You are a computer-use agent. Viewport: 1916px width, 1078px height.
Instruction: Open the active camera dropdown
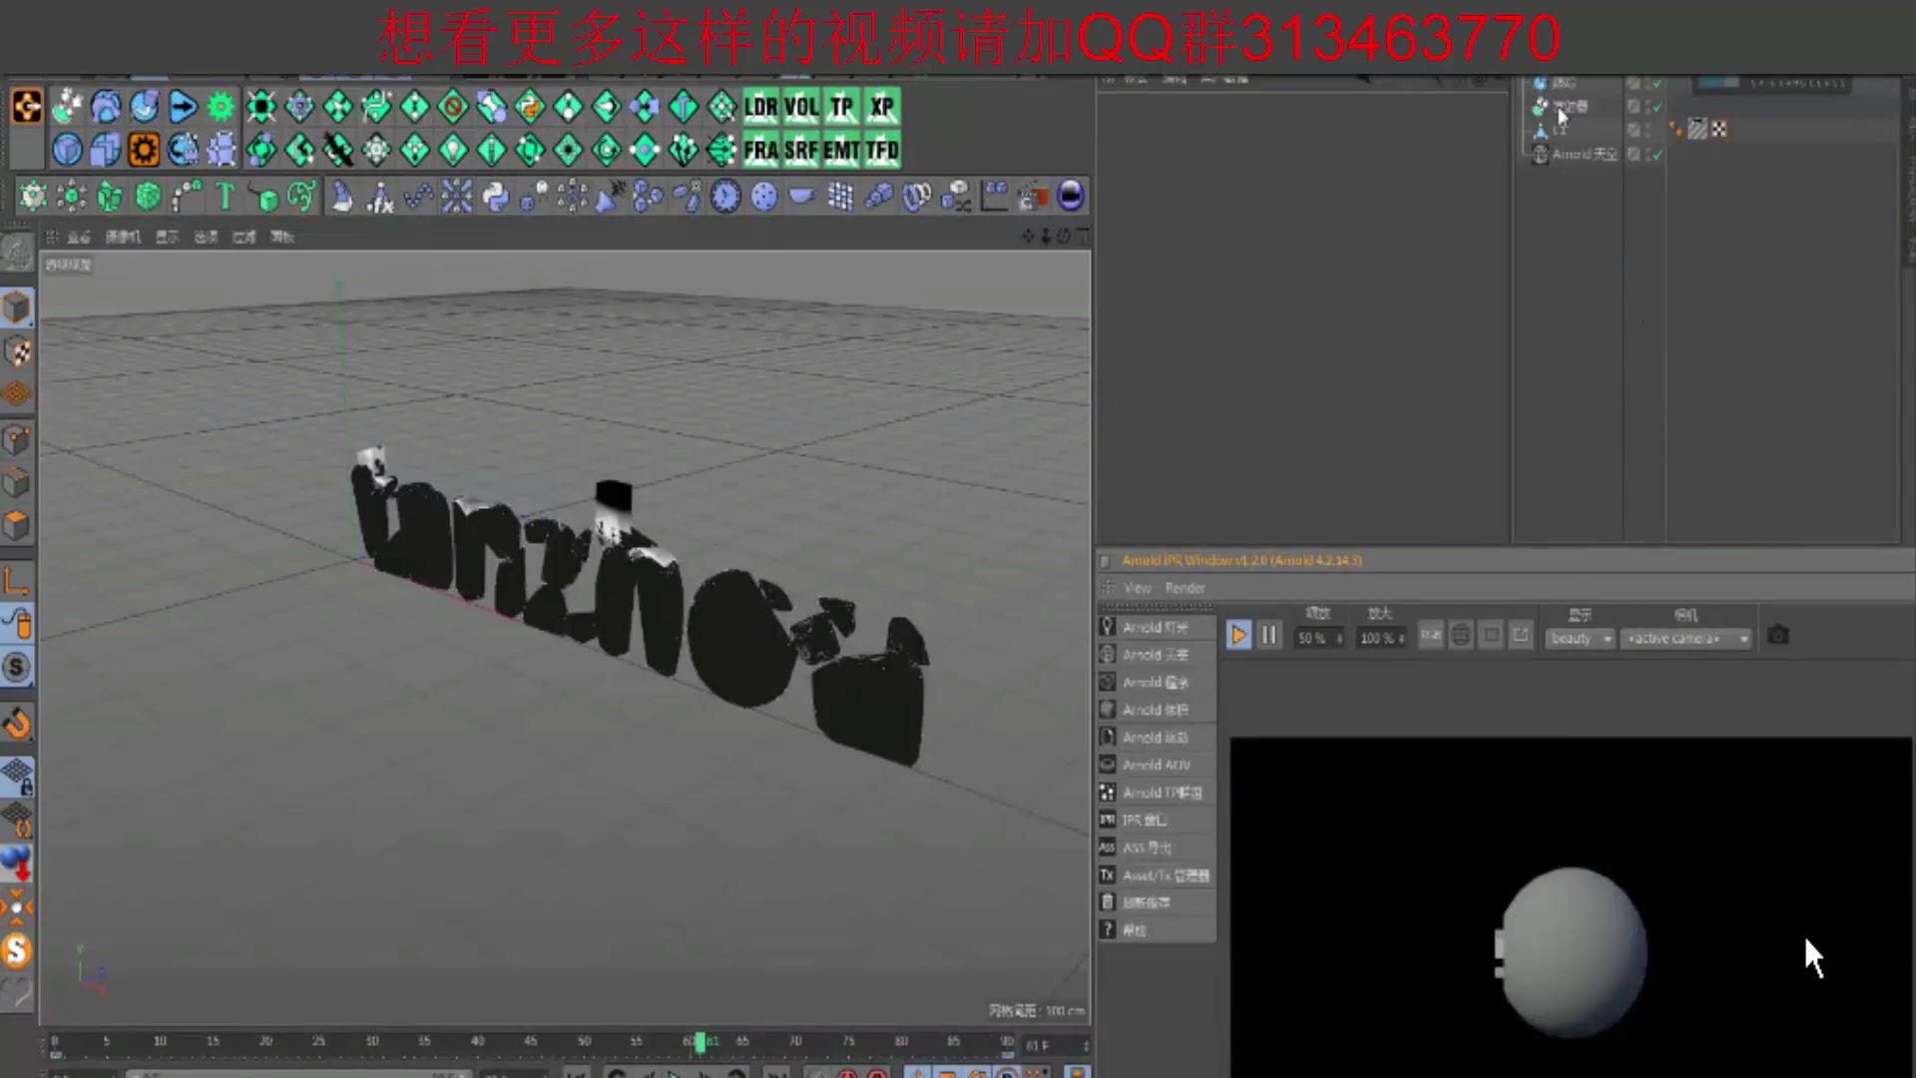1684,638
